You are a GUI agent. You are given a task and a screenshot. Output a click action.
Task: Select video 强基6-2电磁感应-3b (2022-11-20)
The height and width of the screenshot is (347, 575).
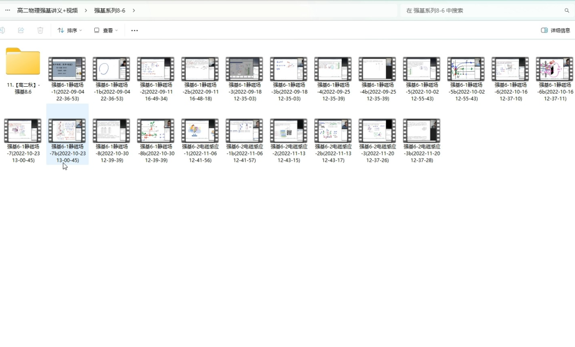tap(422, 131)
